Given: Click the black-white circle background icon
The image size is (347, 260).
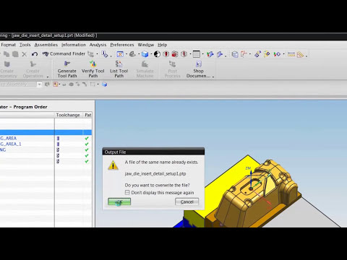Looking at the screenshot, I should (157, 54).
